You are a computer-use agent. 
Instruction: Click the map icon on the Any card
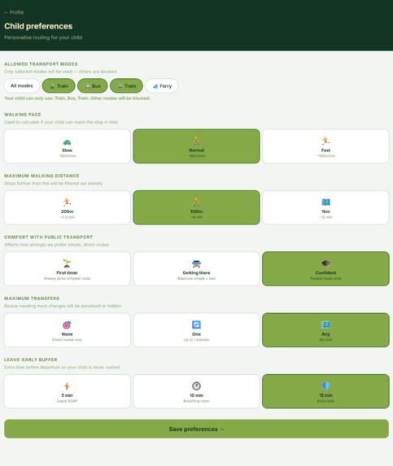click(325, 324)
